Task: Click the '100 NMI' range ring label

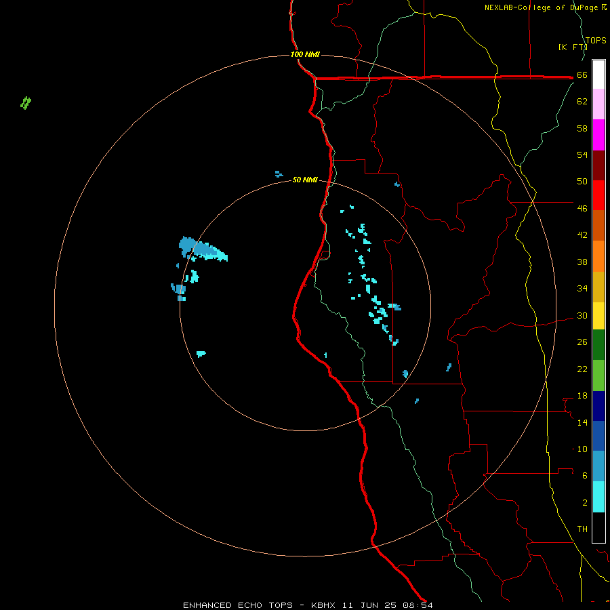Action: [305, 54]
